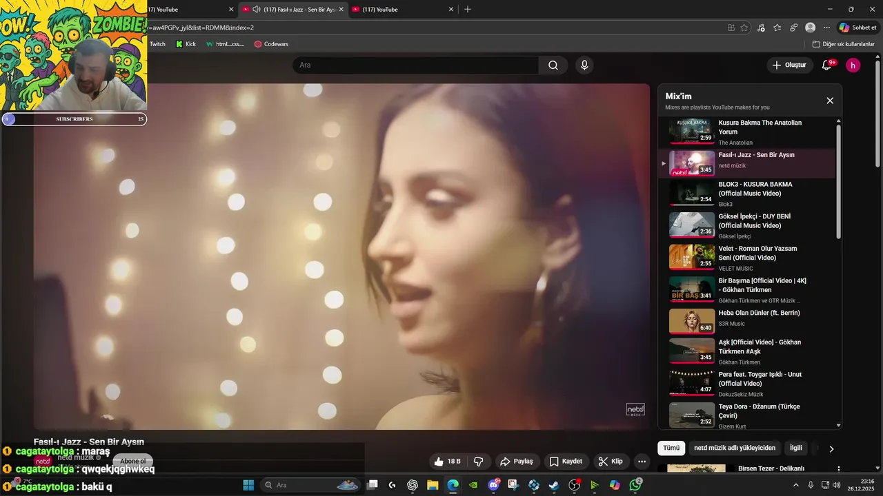883x496 pixels.
Task: Create a clip with Klip button
Action: click(611, 462)
